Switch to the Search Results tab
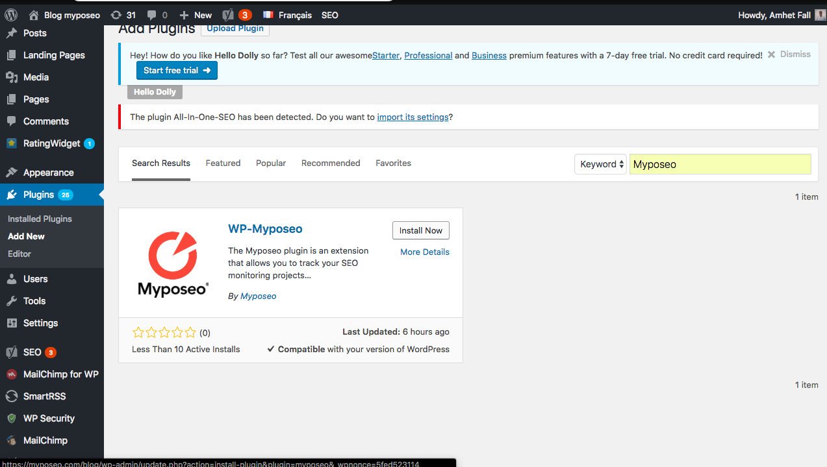Image resolution: width=827 pixels, height=467 pixels. [161, 163]
